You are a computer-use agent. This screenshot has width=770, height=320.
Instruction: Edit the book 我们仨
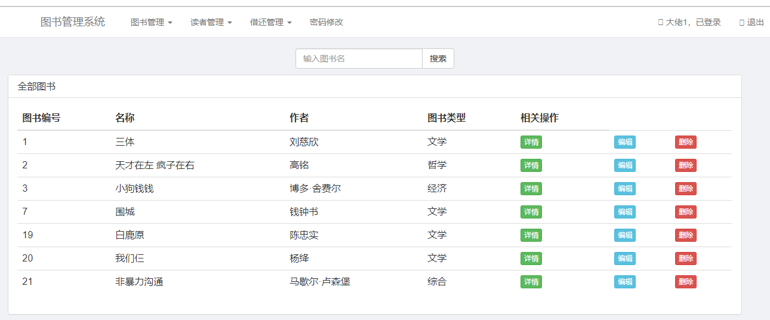(x=624, y=259)
